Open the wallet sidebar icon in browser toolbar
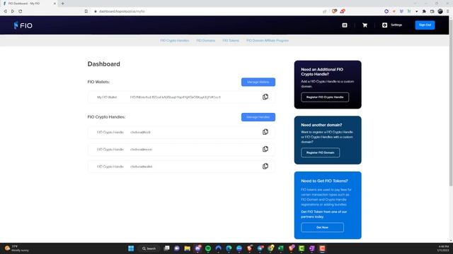This screenshot has width=453, height=254. click(432, 11)
